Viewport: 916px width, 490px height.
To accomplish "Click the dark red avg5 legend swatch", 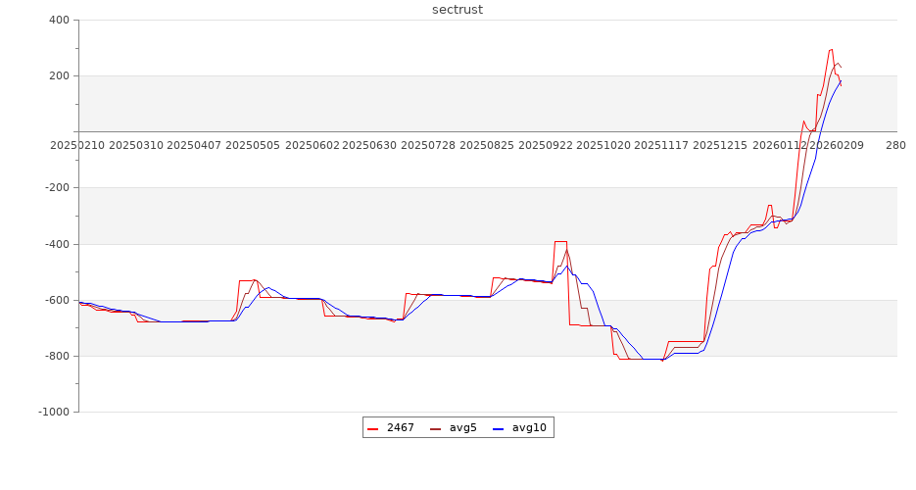I will point(436,428).
